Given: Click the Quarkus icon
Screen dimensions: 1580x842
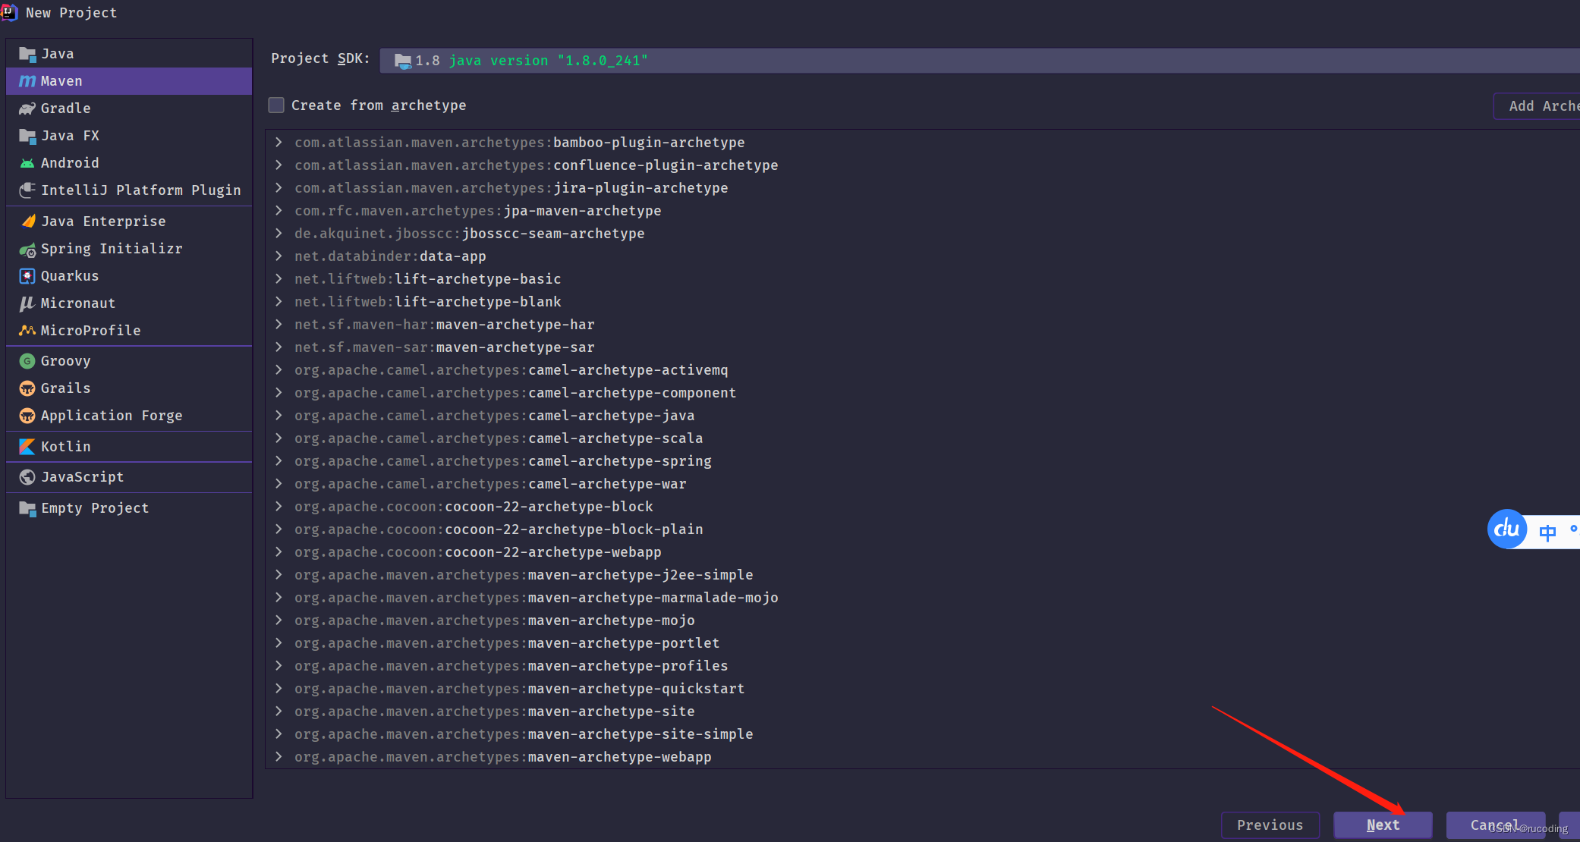Looking at the screenshot, I should 27,276.
